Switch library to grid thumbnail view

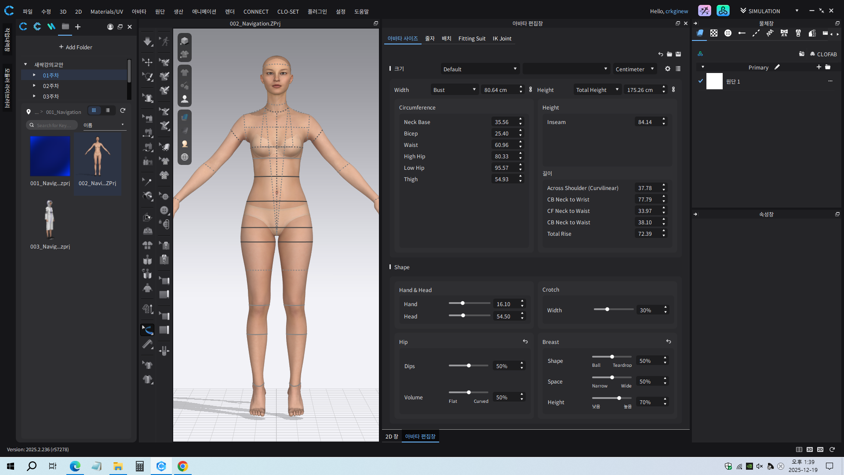click(94, 110)
